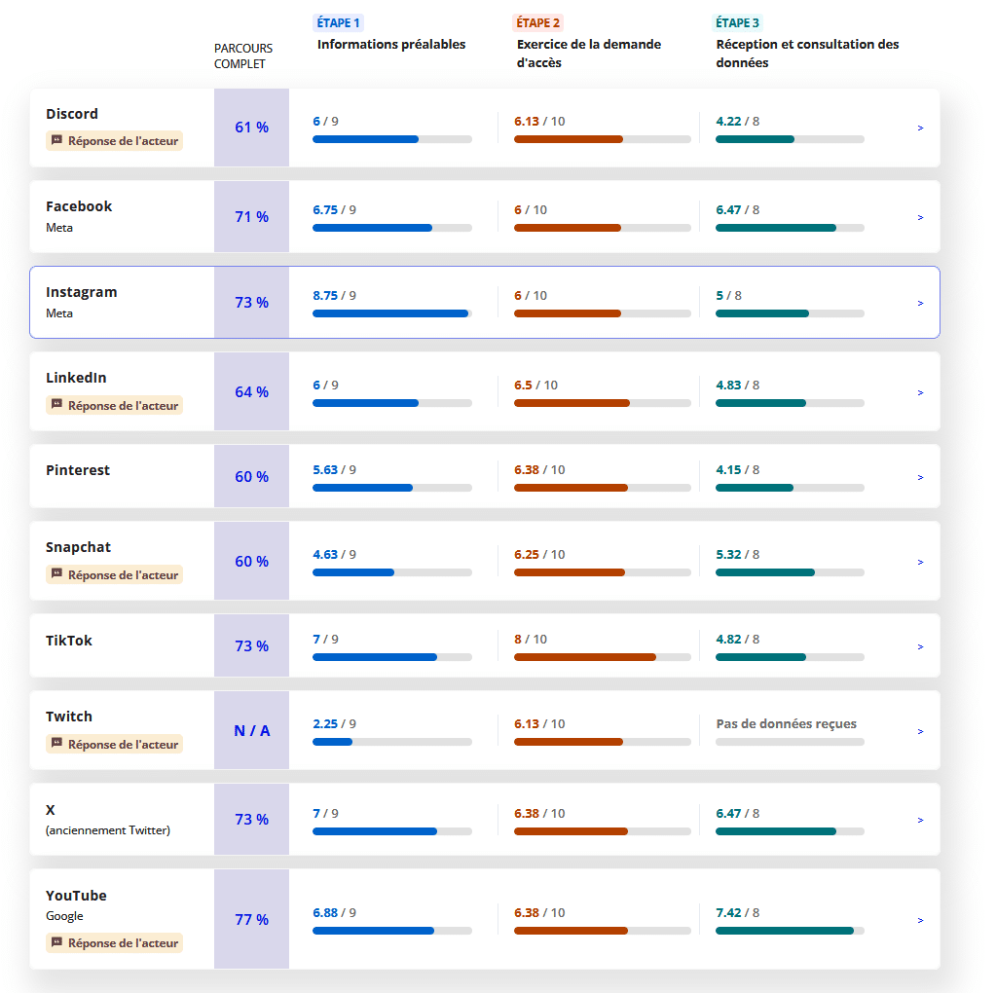Image resolution: width=996 pixels, height=993 pixels.
Task: Open Pinterest row chevron arrow
Action: pyautogui.click(x=920, y=478)
